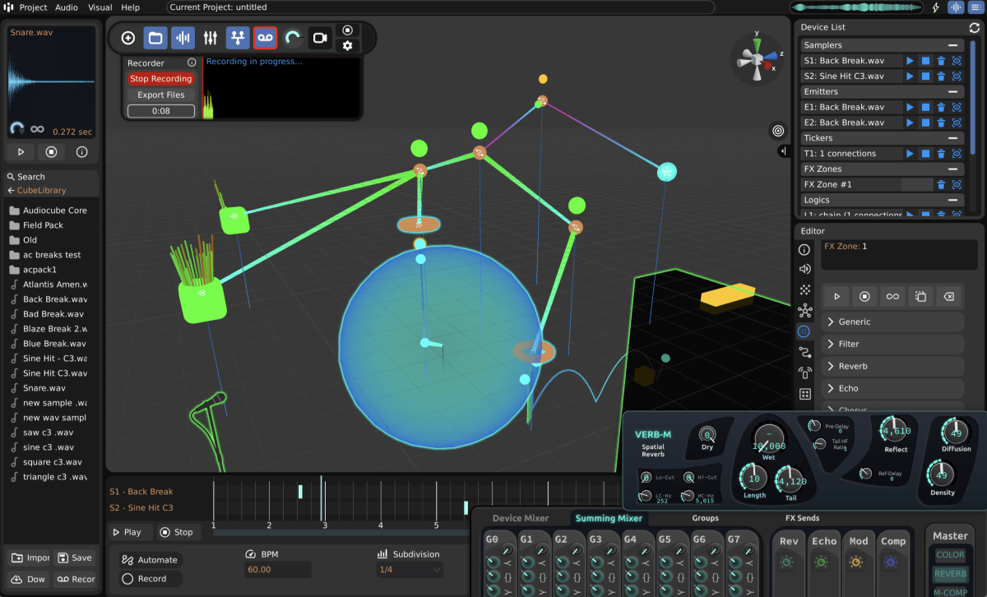Open the mixer sliders toolbar icon

(211, 38)
